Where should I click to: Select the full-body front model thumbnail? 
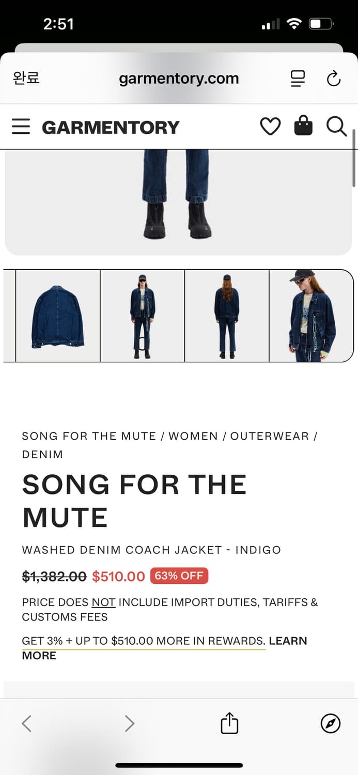(143, 316)
